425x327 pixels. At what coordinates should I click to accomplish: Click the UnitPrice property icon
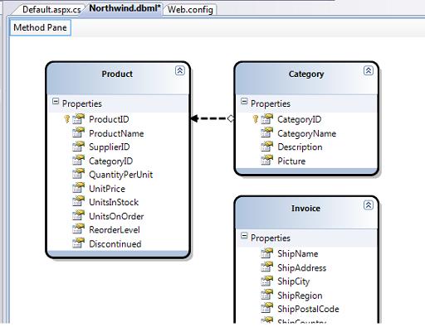coord(78,187)
